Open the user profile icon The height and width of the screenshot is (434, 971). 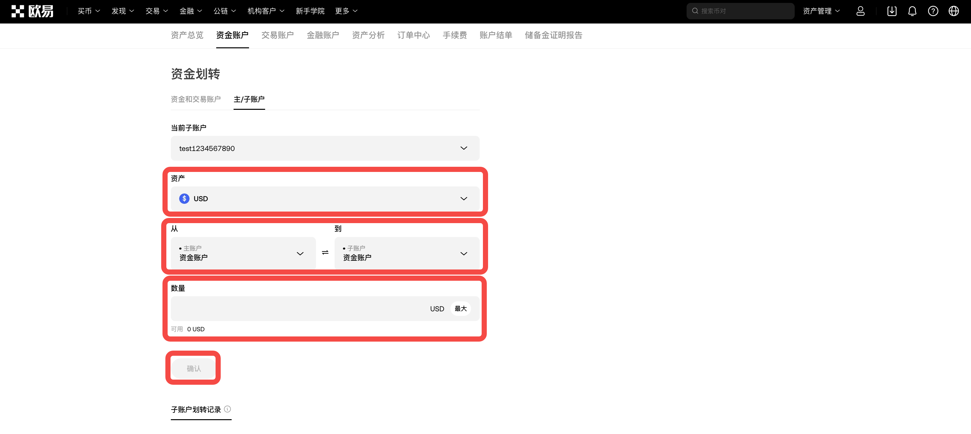click(x=860, y=11)
